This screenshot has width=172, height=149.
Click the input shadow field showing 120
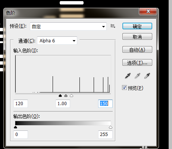click(x=21, y=104)
